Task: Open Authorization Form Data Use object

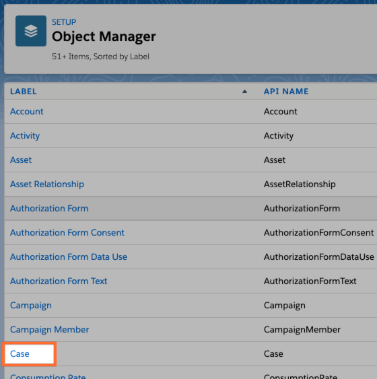Action: click(69, 256)
